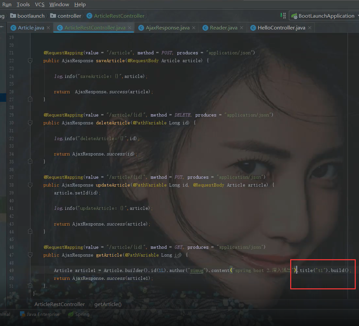This screenshot has width=359, height=326.
Task: Collapse the deleteArticle method fold marker
Action: (30, 123)
